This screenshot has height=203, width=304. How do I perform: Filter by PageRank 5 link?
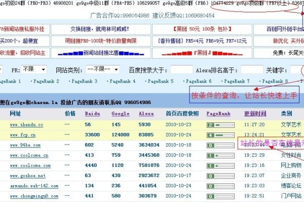[x=161, y=81]
